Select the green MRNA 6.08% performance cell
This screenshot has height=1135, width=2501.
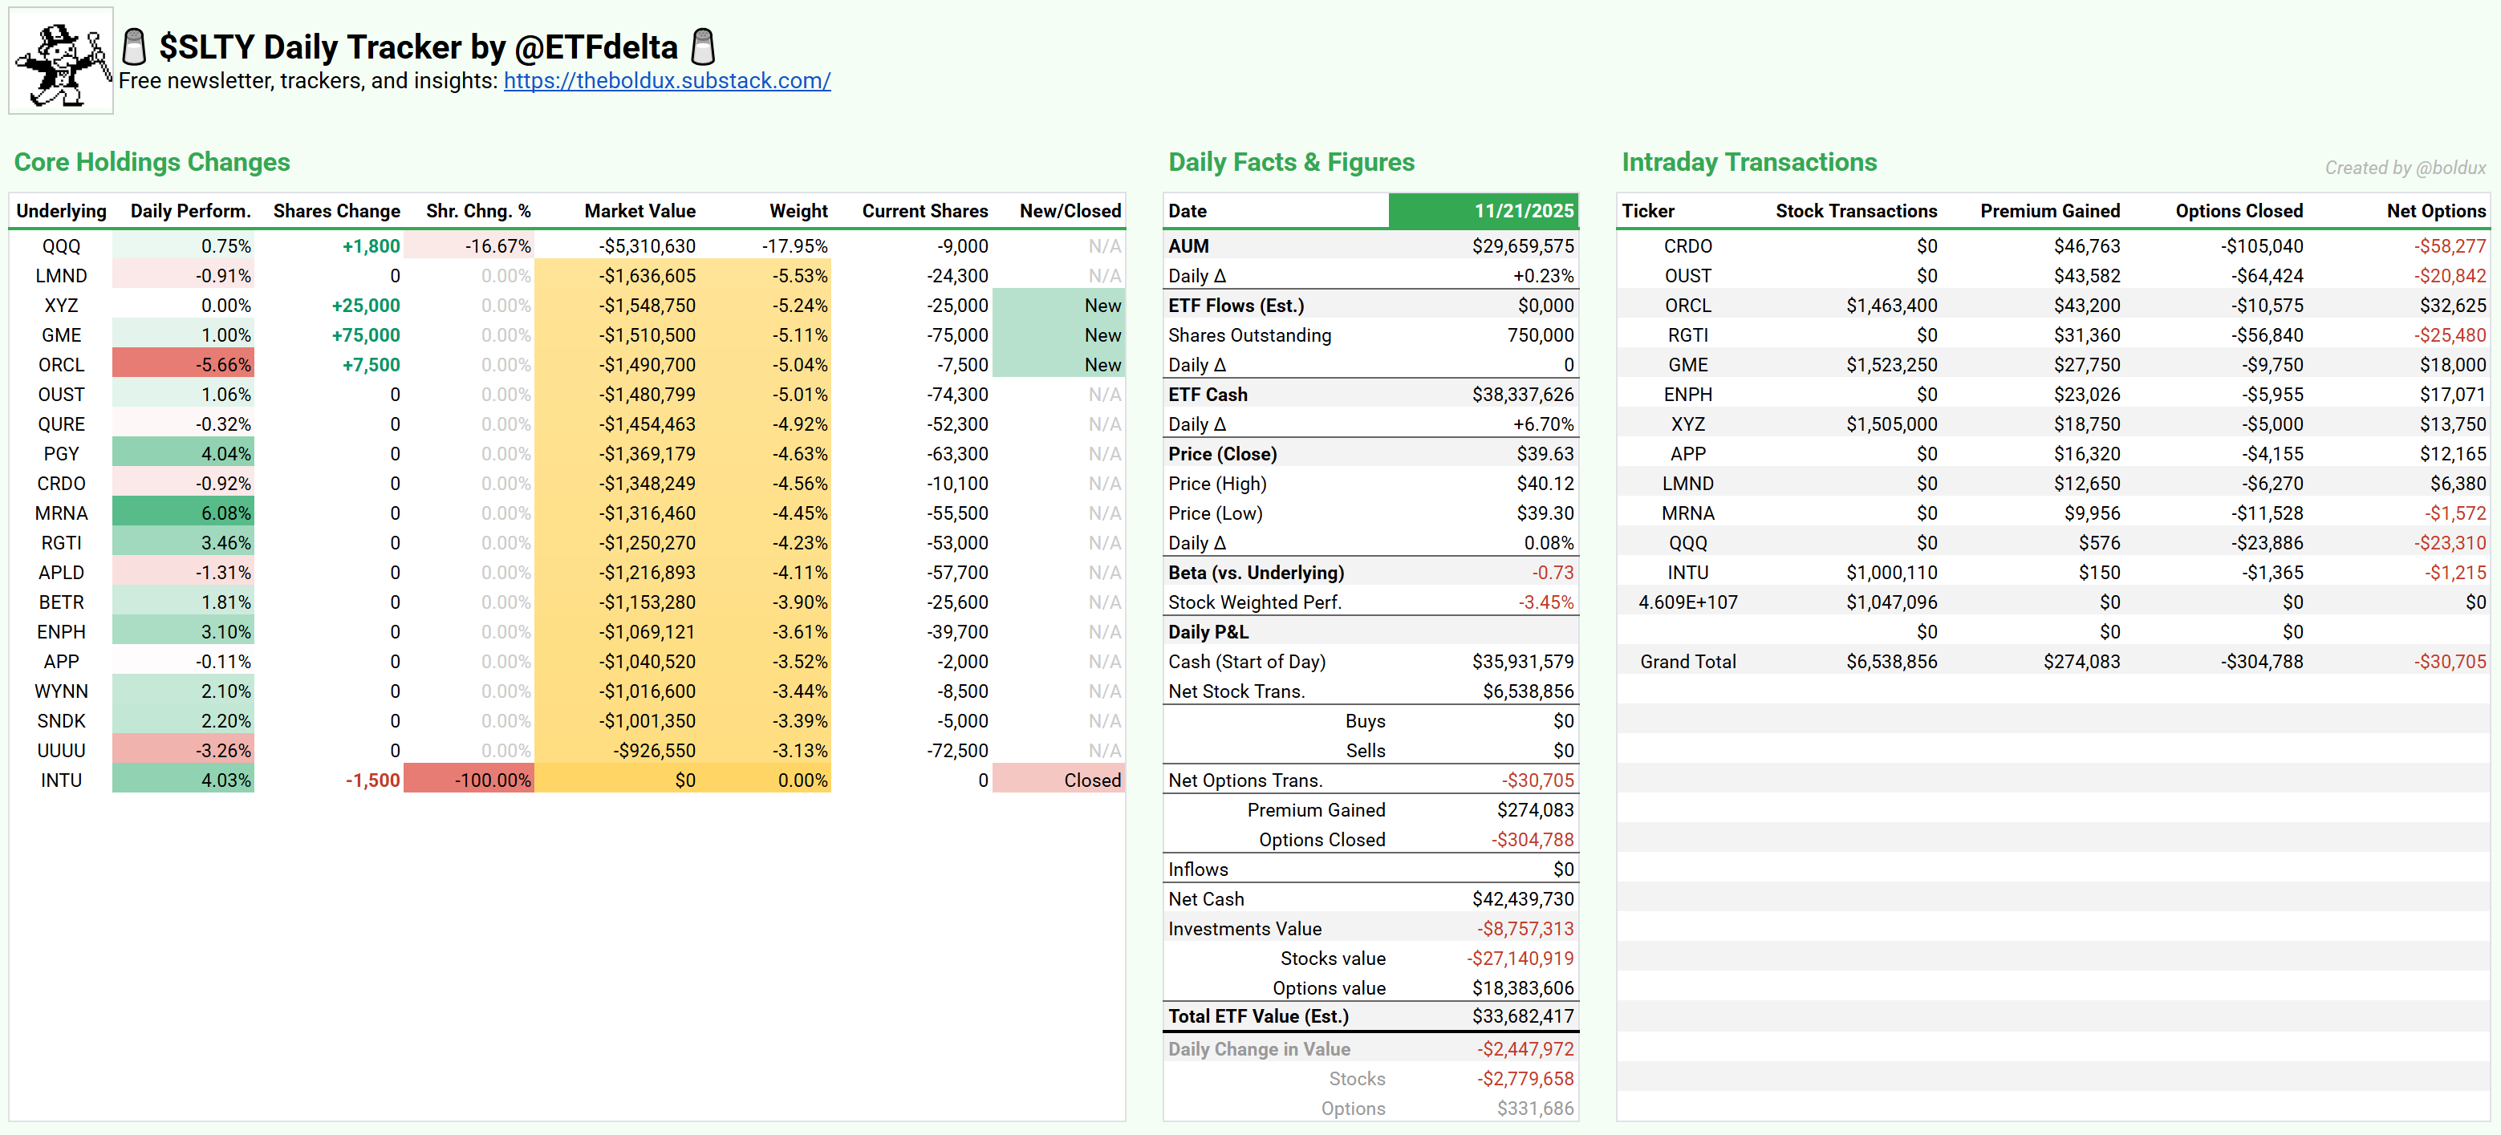tap(184, 513)
